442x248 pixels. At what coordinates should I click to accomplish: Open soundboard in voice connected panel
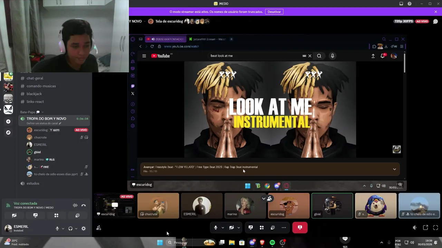pos(78,215)
